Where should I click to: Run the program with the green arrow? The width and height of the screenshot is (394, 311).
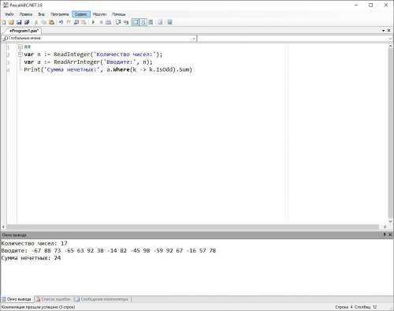pyautogui.click(x=93, y=22)
